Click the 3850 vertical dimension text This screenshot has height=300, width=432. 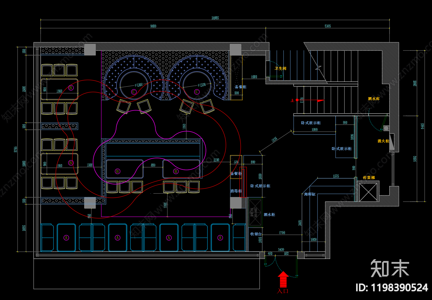point(415,159)
